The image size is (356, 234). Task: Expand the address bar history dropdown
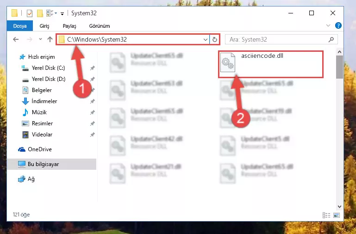205,39
